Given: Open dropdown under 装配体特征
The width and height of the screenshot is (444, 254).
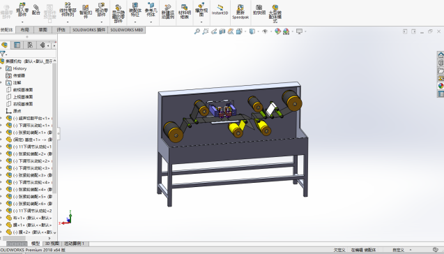Looking at the screenshot, I should [x=135, y=22].
